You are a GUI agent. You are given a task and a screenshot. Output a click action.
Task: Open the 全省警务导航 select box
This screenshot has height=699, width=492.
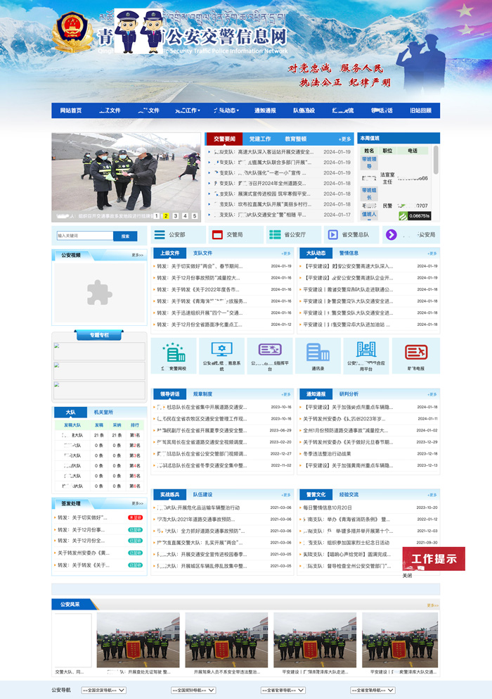(283, 690)
